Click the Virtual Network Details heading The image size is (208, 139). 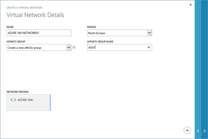click(x=35, y=15)
